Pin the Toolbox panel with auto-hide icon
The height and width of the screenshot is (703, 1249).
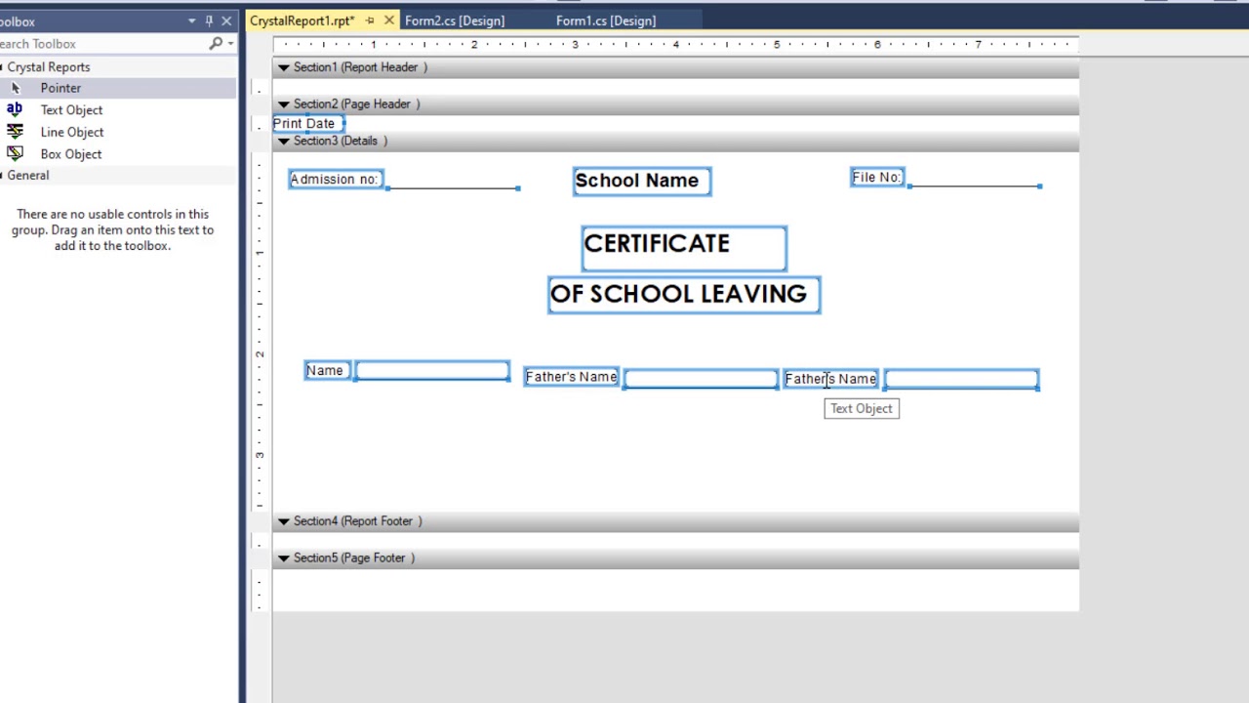point(209,21)
